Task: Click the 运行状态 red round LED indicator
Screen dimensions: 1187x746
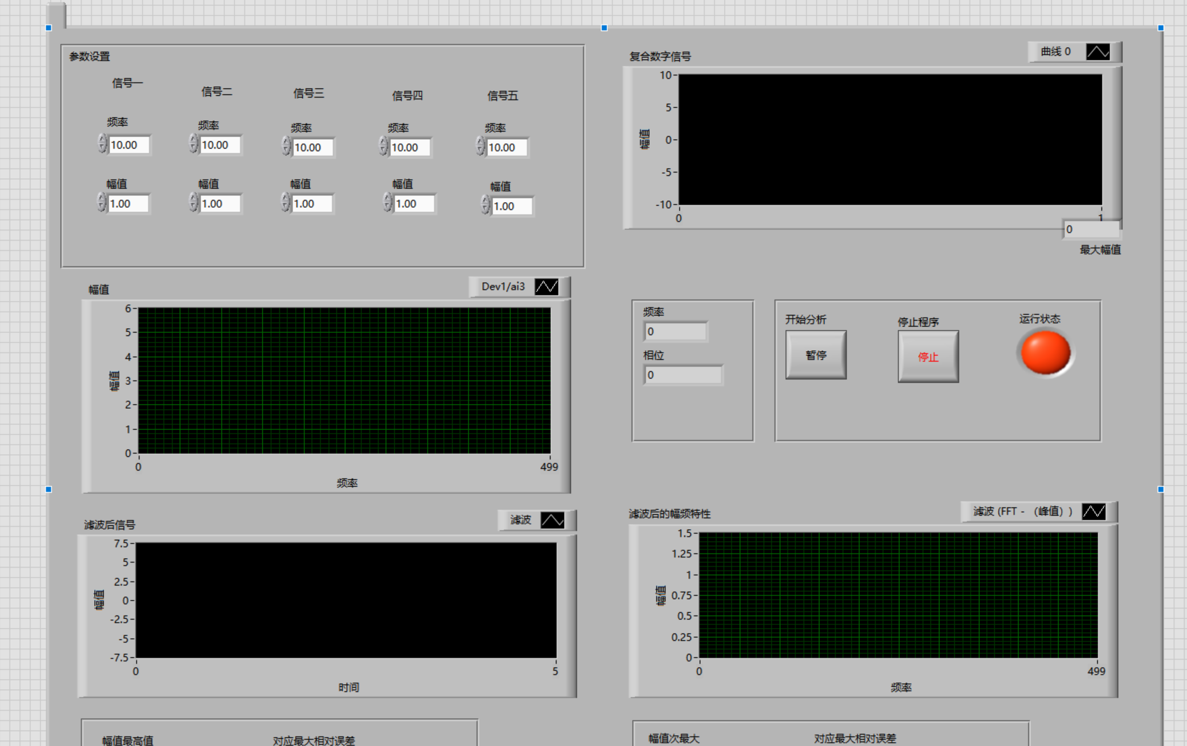Action: coord(1045,353)
